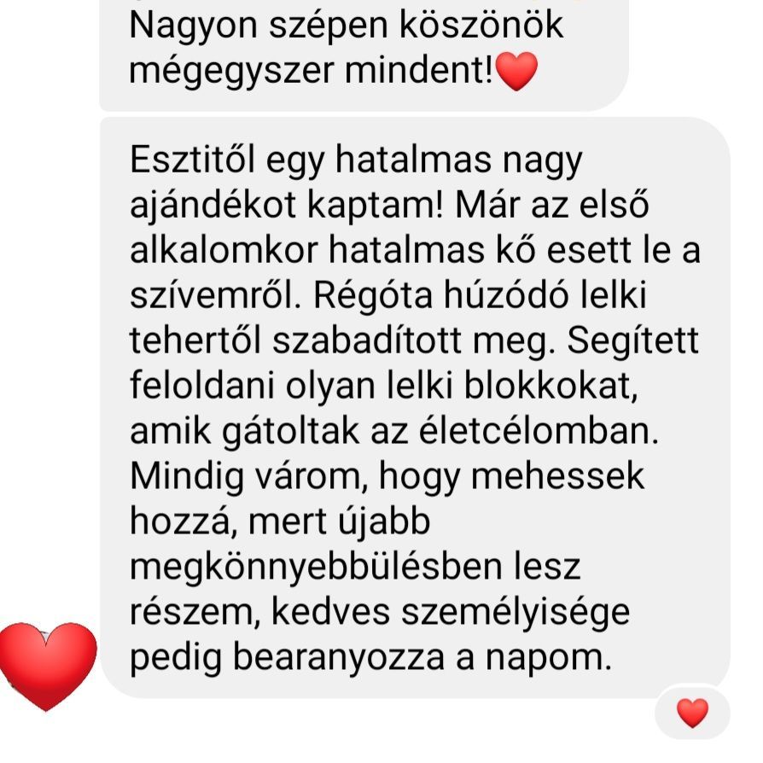
Task: Click the phrase 'Mindig várom,'
Action: click(x=249, y=476)
